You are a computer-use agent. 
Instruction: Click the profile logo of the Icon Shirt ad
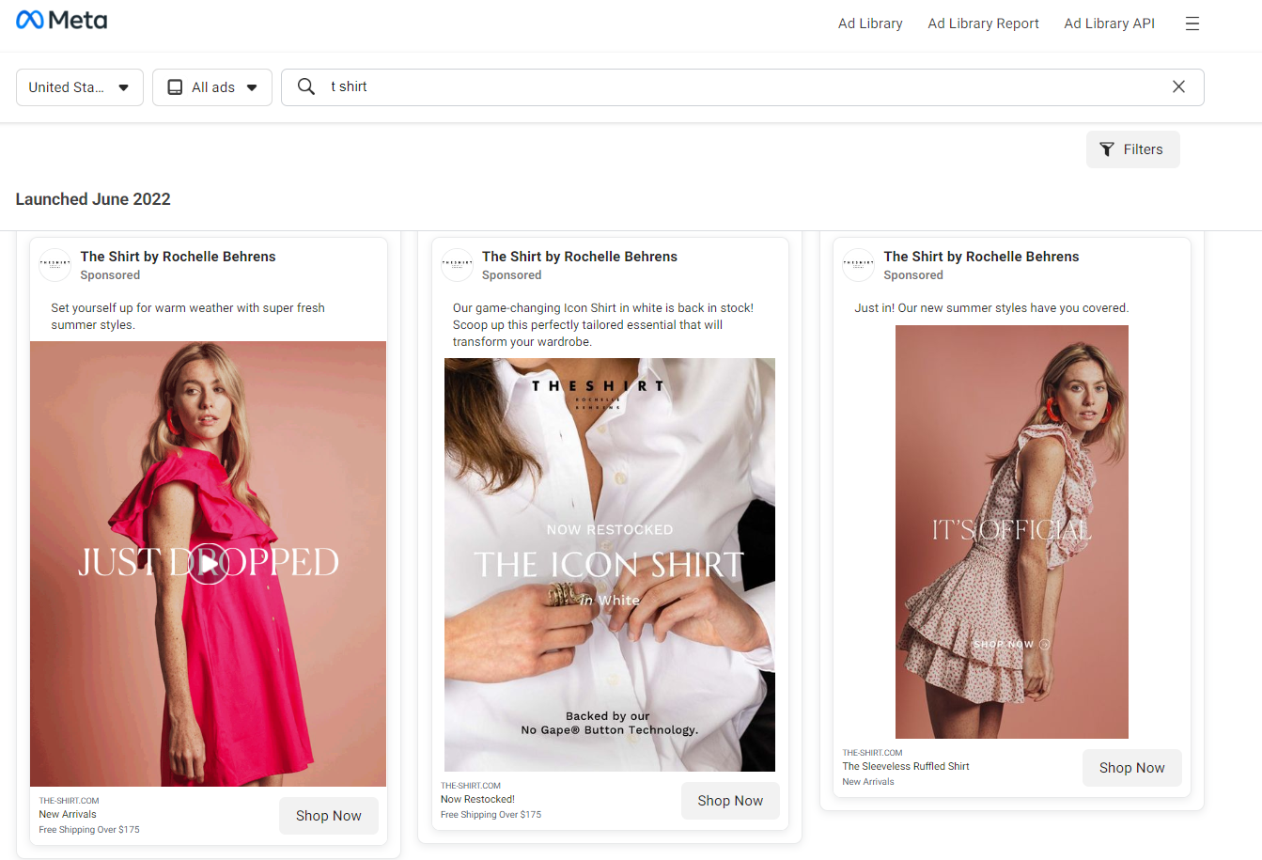click(458, 265)
